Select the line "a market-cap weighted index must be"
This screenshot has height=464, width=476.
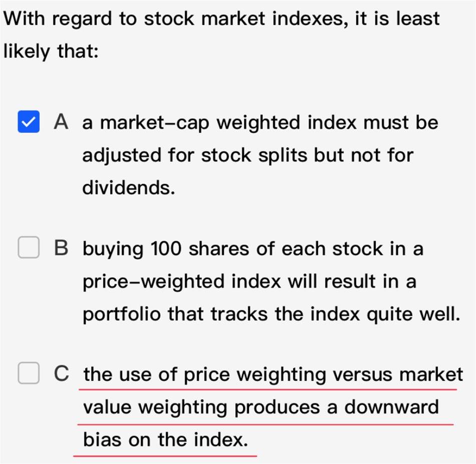pyautogui.click(x=260, y=123)
